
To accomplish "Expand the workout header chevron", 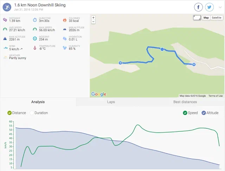I will point(220,7).
